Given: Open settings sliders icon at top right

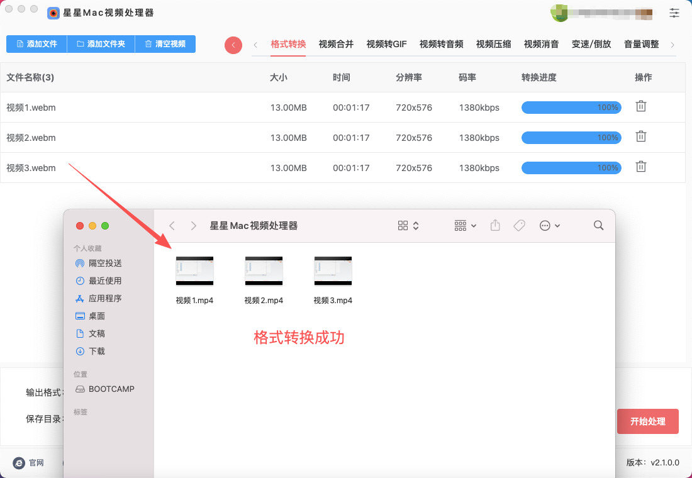Looking at the screenshot, I should [x=674, y=13].
